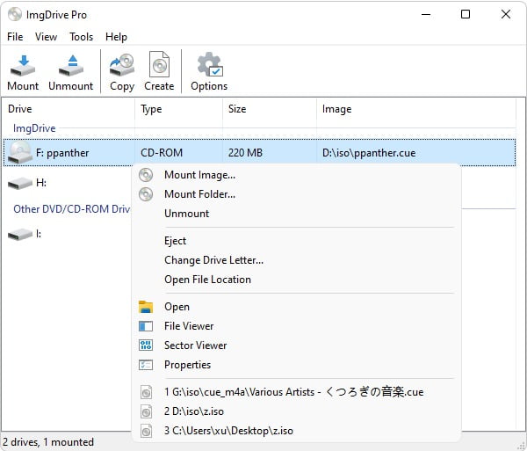
Task: Click the file icon of recent item 1
Action: 146,392
